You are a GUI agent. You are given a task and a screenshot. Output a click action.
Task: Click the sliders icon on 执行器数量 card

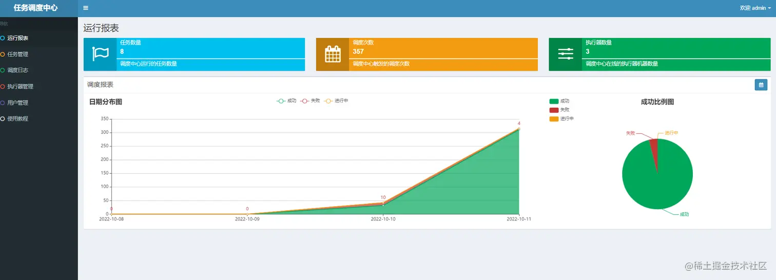click(565, 54)
